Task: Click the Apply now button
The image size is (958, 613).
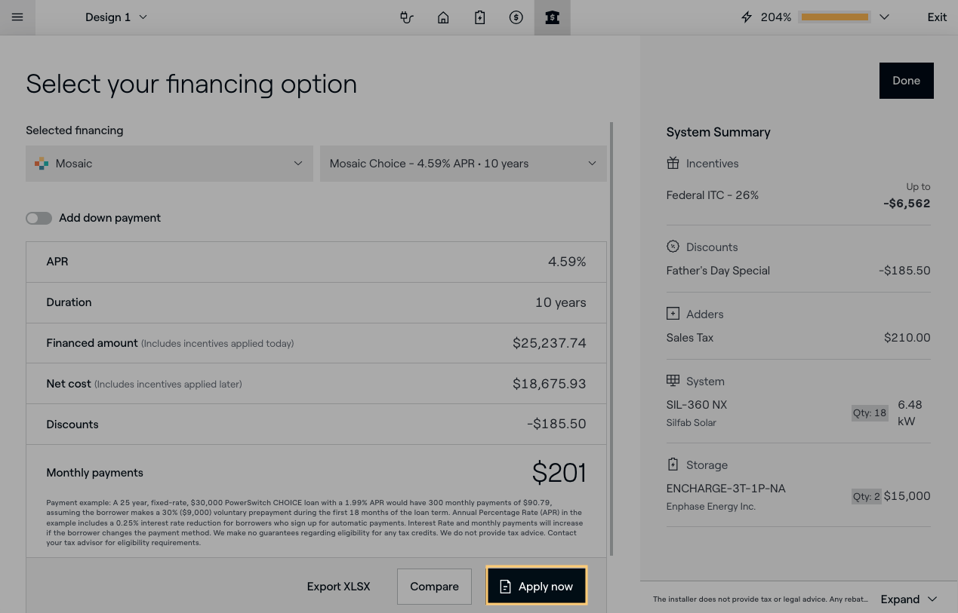Action: click(x=536, y=587)
